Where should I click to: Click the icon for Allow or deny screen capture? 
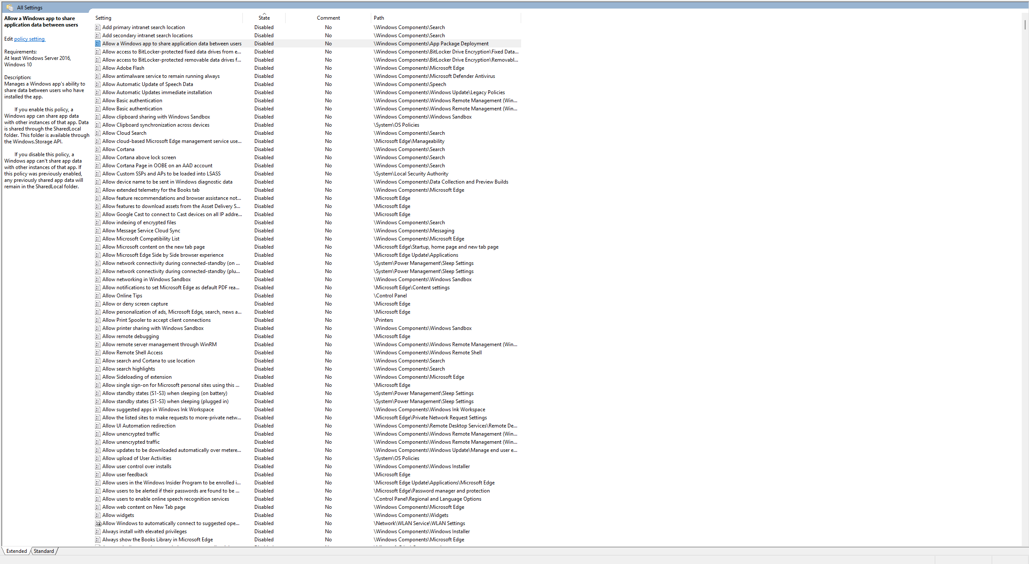[x=98, y=304]
